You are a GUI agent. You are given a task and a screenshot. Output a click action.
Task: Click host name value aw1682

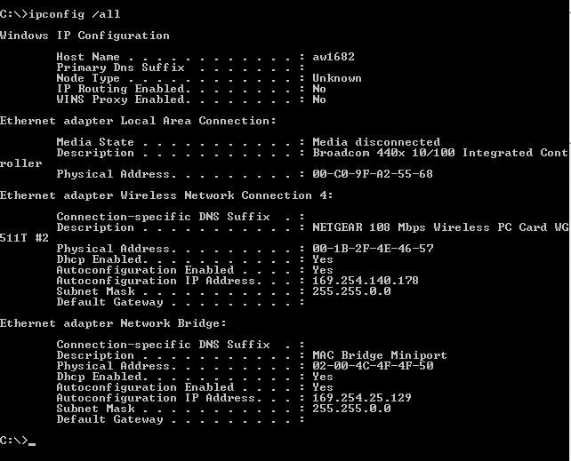click(334, 57)
